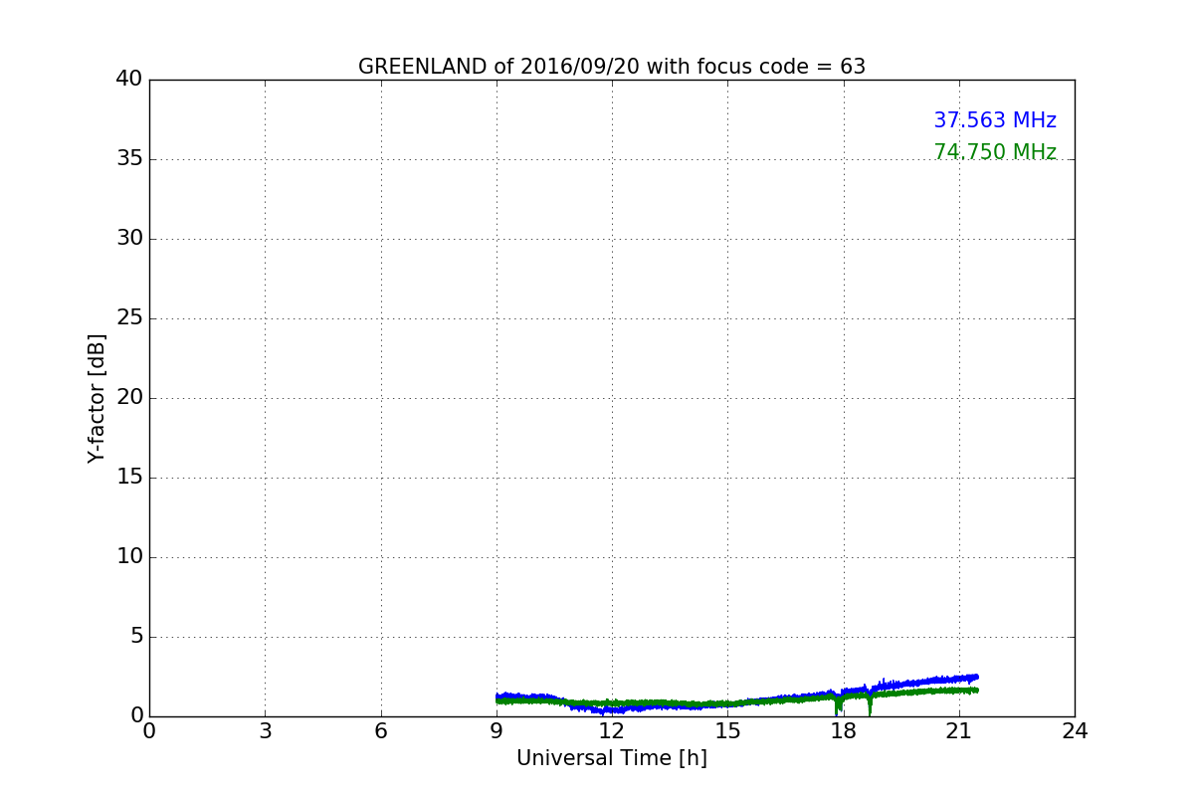1194x796 pixels.
Task: Click y-axis tick label '15'
Action: click(x=129, y=477)
